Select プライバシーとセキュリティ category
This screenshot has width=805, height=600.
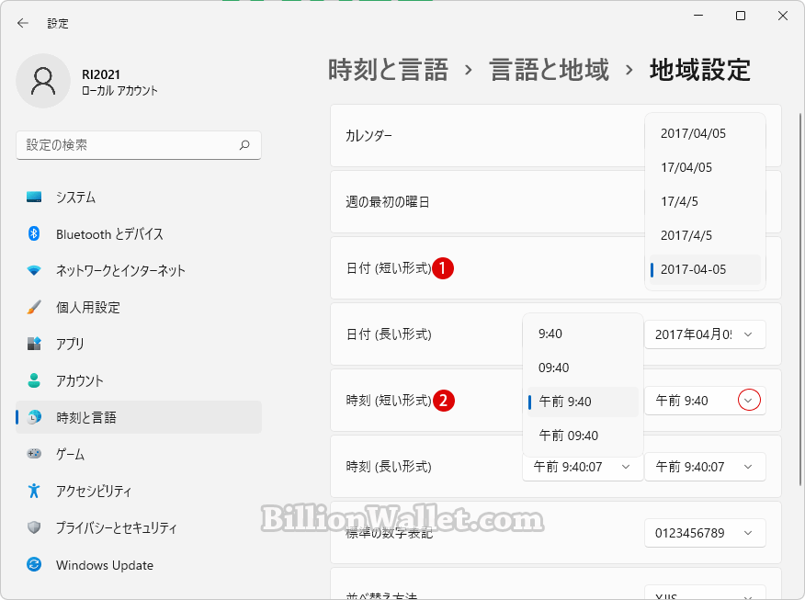(x=139, y=527)
